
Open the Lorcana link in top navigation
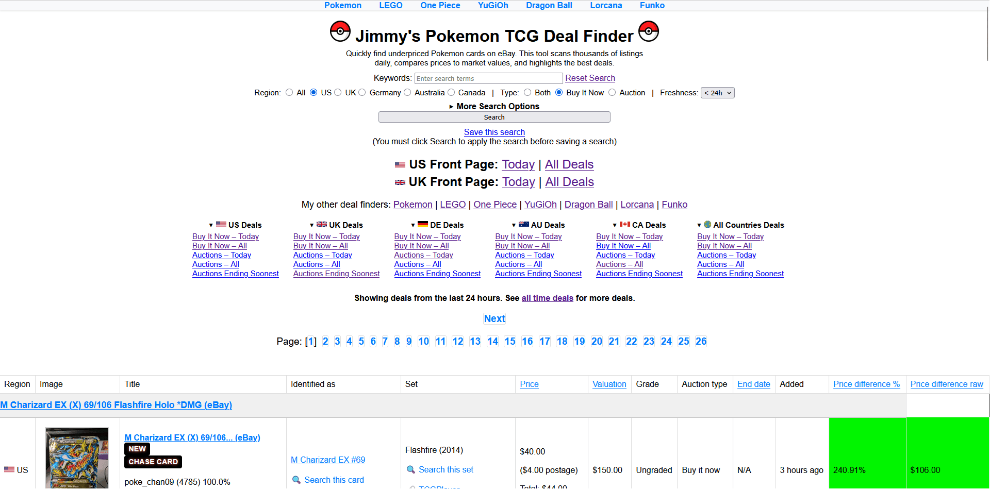pyautogui.click(x=606, y=5)
